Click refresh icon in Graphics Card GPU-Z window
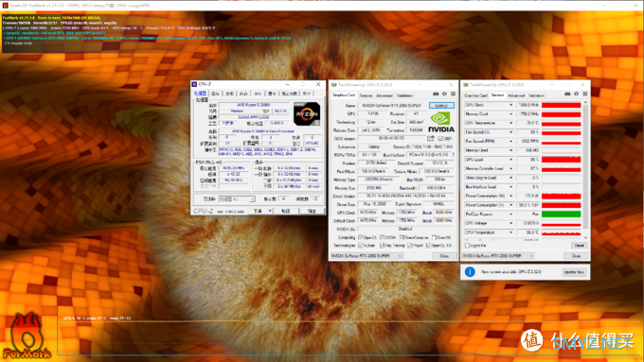This screenshot has height=362, width=644. [444, 95]
